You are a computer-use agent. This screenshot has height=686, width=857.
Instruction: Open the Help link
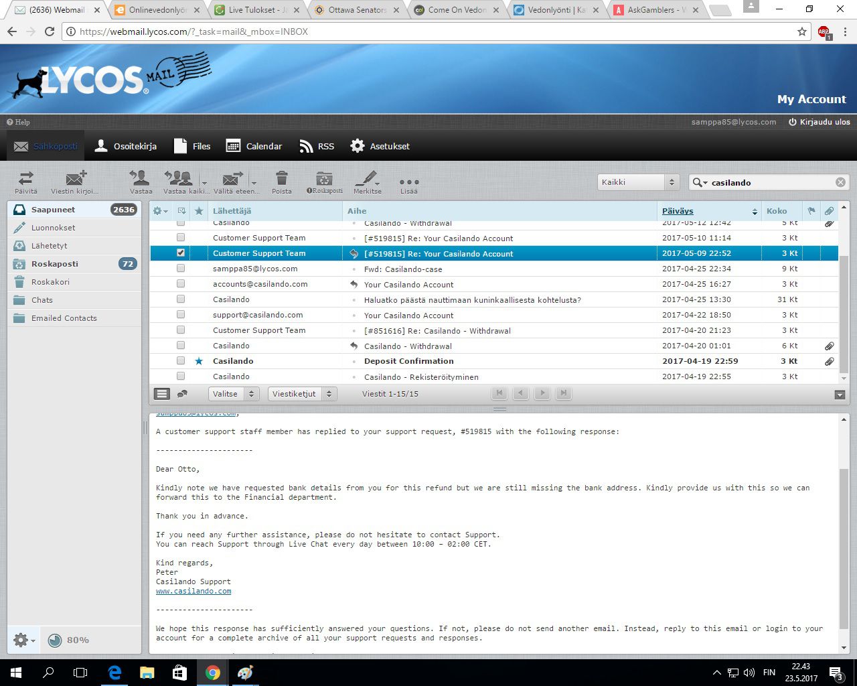pyautogui.click(x=18, y=122)
